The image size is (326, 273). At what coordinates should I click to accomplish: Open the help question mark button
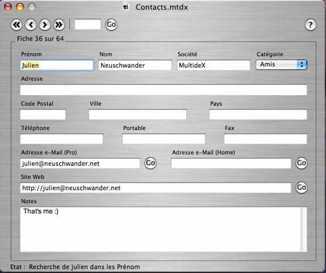[310, 25]
